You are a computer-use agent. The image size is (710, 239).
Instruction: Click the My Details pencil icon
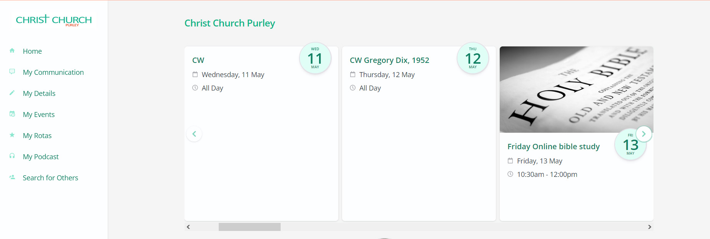(x=12, y=93)
